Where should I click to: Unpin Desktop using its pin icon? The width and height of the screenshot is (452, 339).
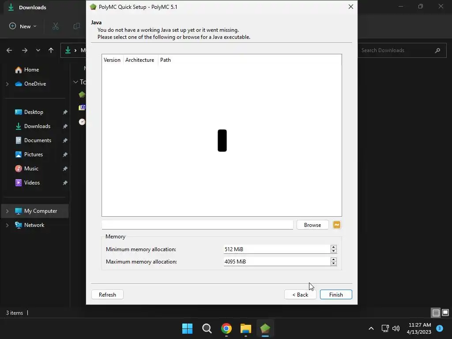(x=65, y=112)
